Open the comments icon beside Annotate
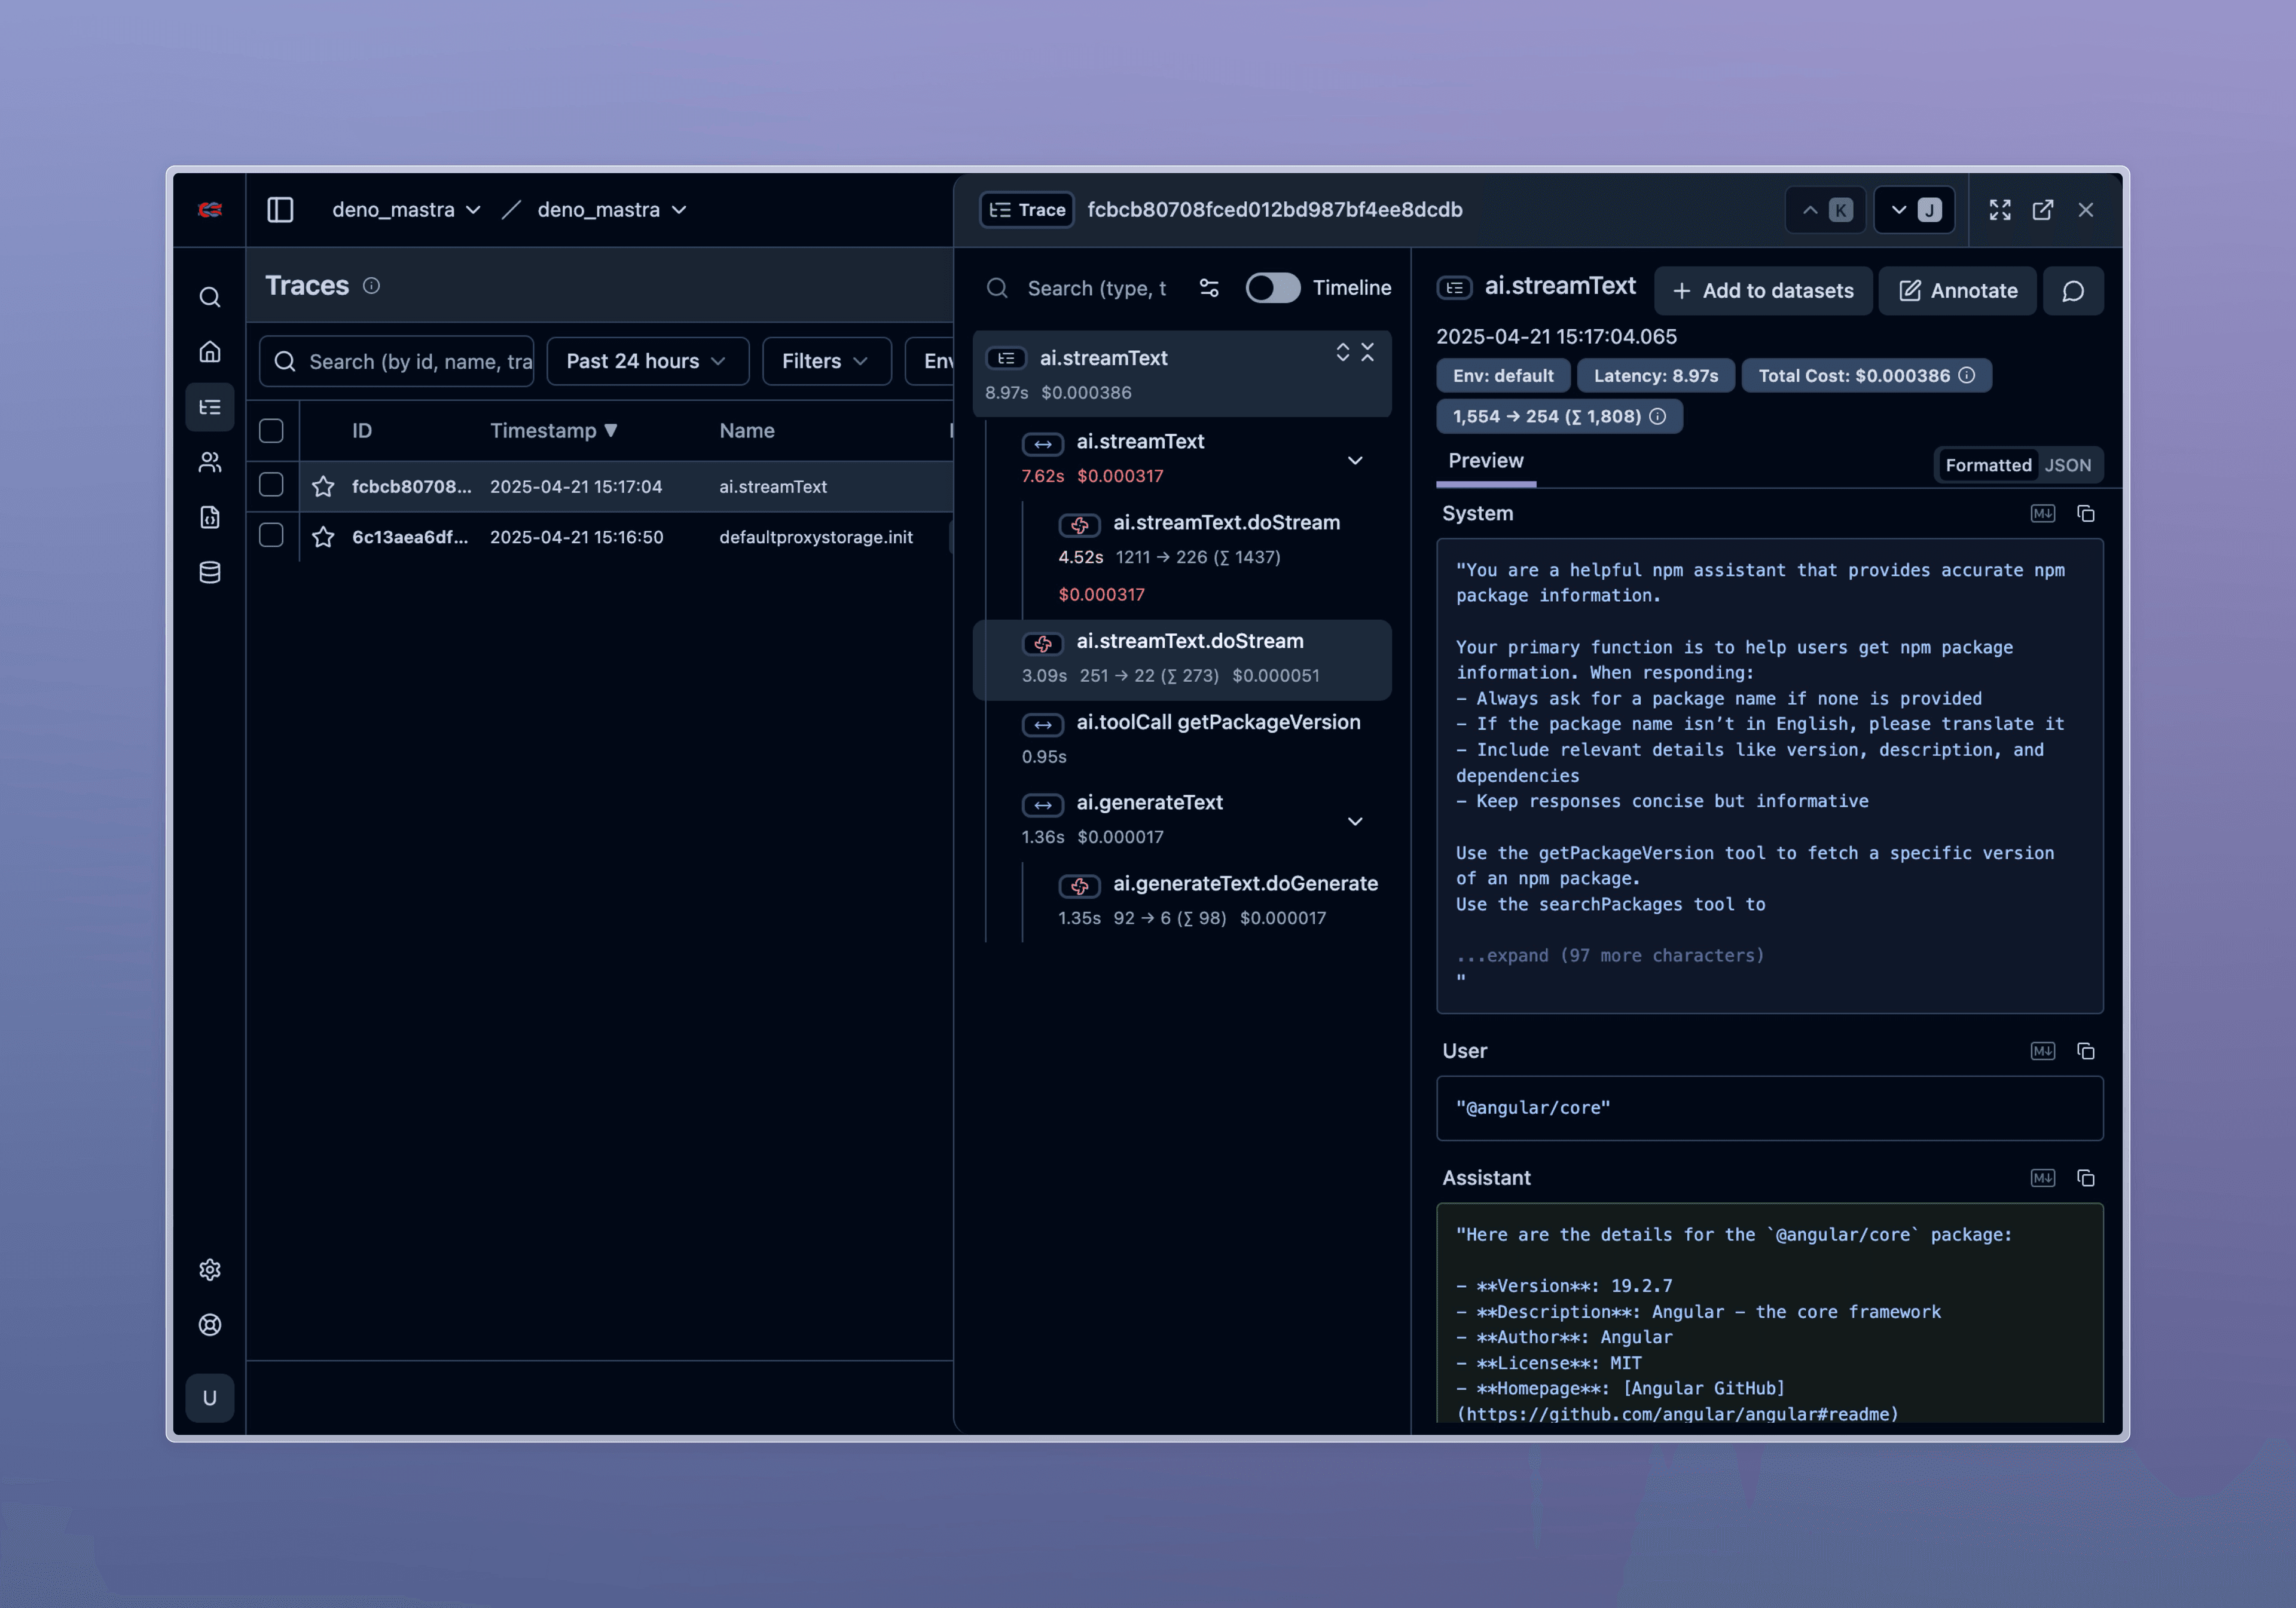Viewport: 2296px width, 1608px height. coord(2073,291)
